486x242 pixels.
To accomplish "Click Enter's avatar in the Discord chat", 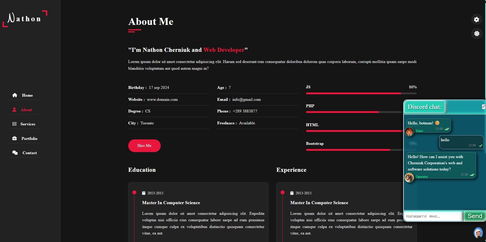I will coord(409,132).
